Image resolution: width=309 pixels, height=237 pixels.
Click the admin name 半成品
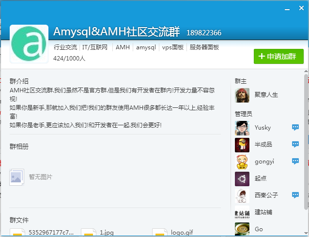263,145
